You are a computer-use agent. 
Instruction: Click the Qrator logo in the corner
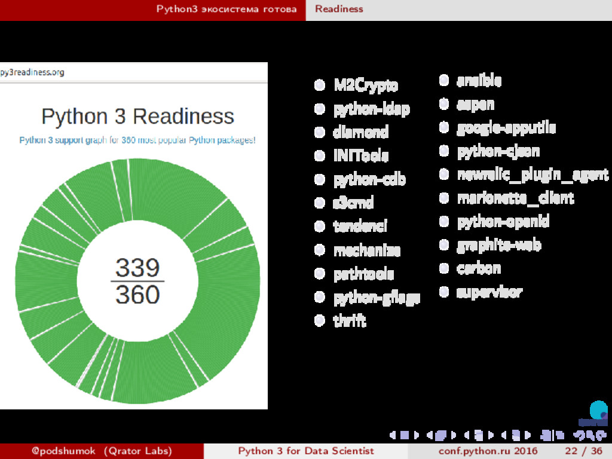593,414
